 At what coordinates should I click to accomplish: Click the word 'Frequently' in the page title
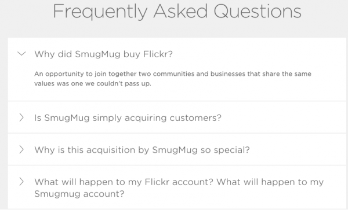click(x=100, y=12)
